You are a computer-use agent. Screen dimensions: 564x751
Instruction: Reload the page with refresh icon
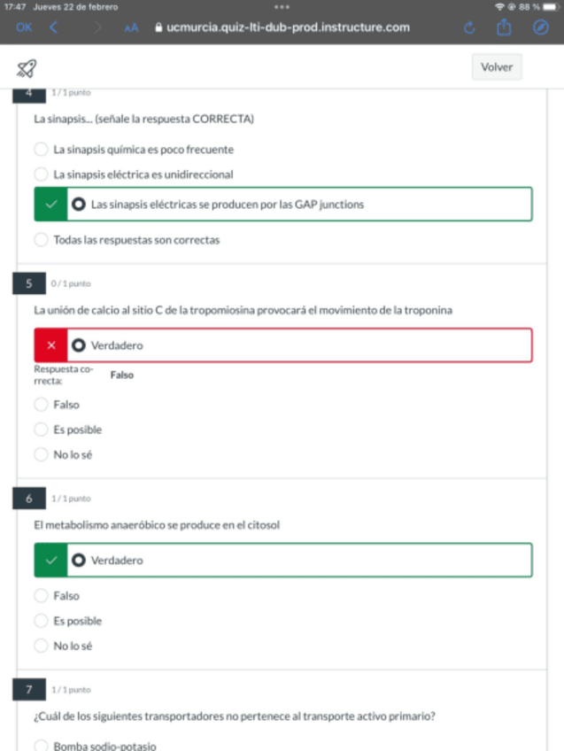tap(469, 27)
